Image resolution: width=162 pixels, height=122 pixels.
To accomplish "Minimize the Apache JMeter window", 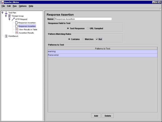I will tap(154, 2).
